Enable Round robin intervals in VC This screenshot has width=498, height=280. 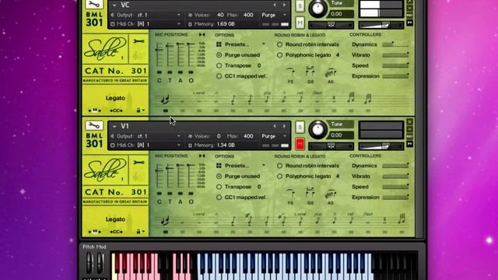[x=279, y=44]
